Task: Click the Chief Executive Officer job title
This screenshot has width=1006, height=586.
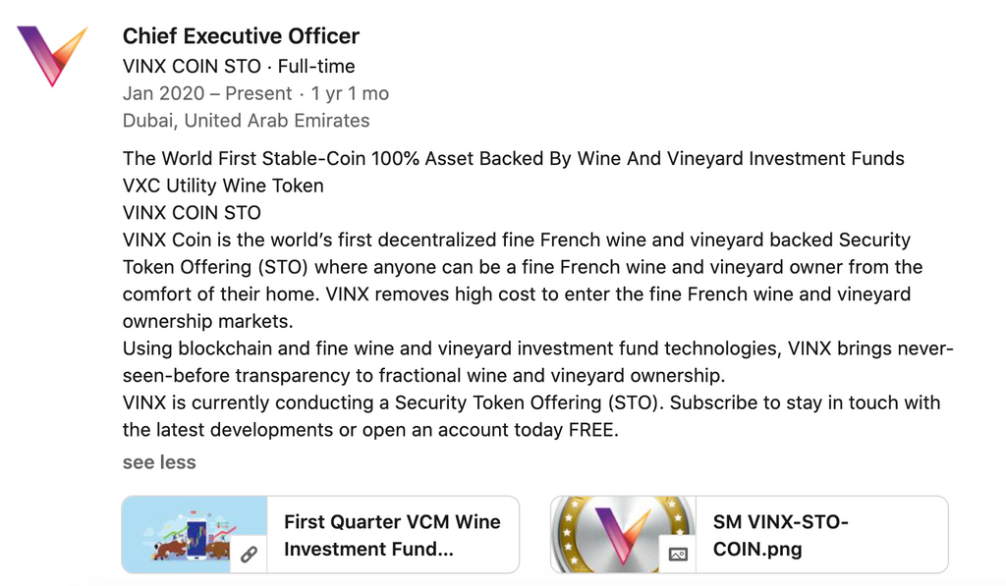Action: click(241, 36)
